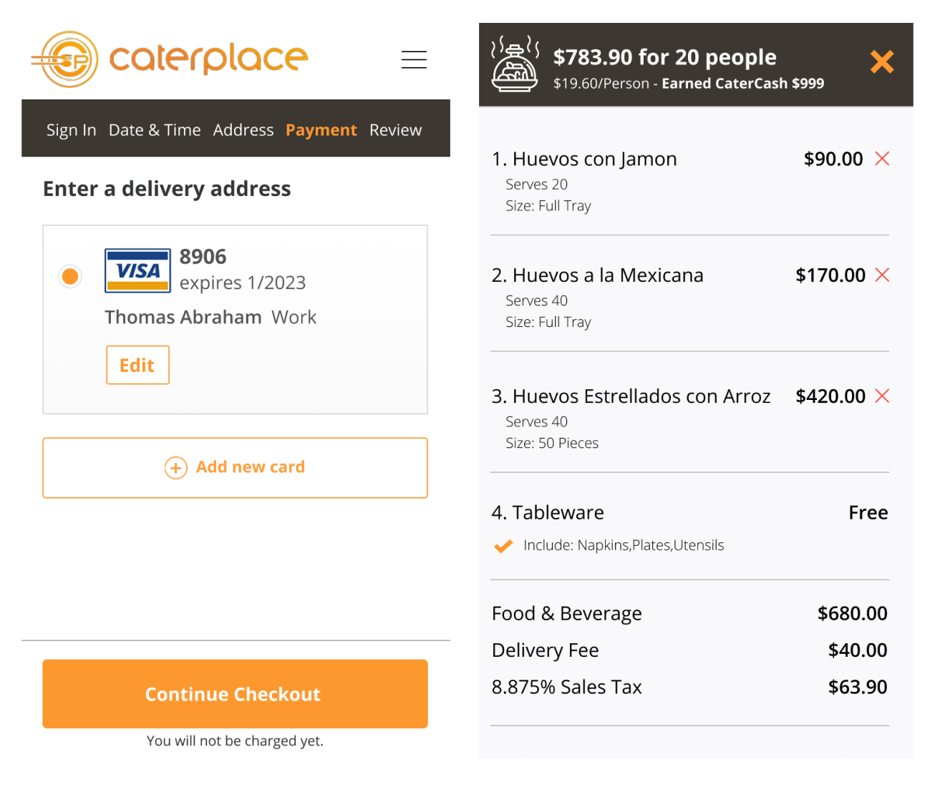
Task: Click the Visa card logo
Action: tap(137, 270)
